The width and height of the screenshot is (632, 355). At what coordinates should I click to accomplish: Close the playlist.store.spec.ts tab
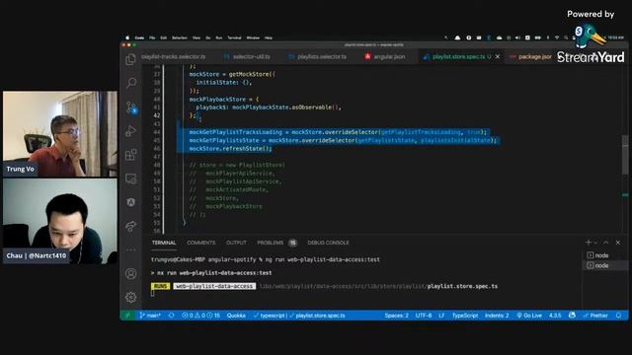click(498, 57)
